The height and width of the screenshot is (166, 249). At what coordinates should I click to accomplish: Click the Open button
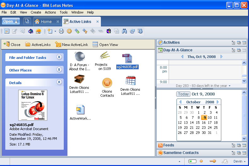click(11, 21)
